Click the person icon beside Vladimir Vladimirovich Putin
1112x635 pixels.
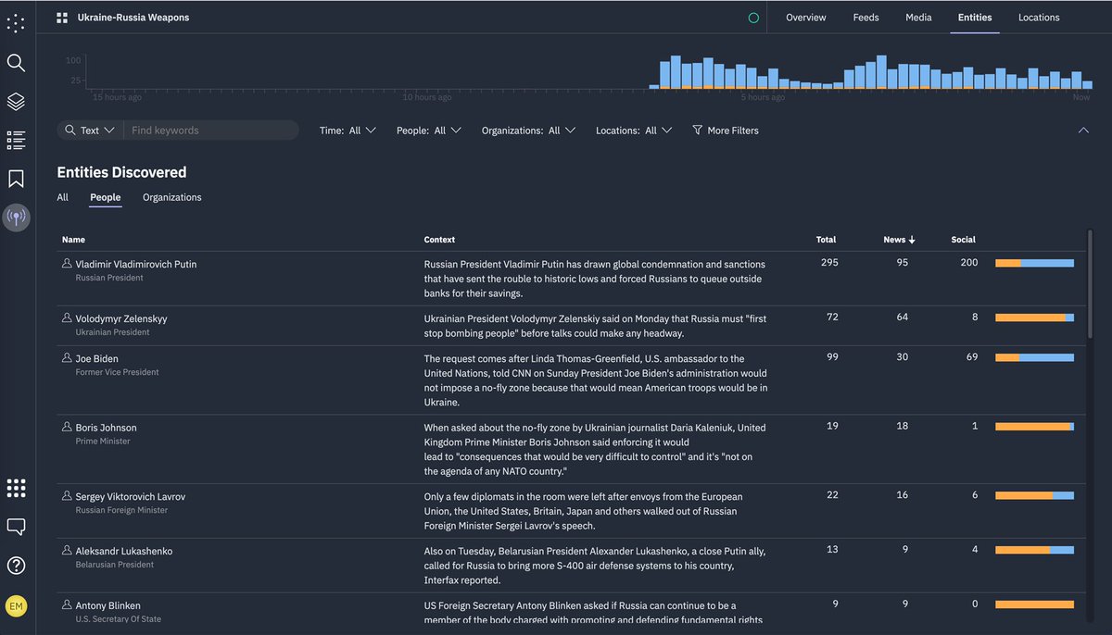(67, 264)
